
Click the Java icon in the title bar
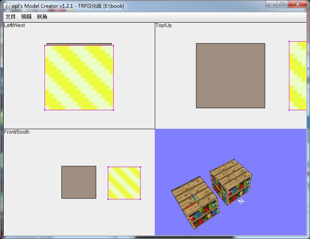6,6
